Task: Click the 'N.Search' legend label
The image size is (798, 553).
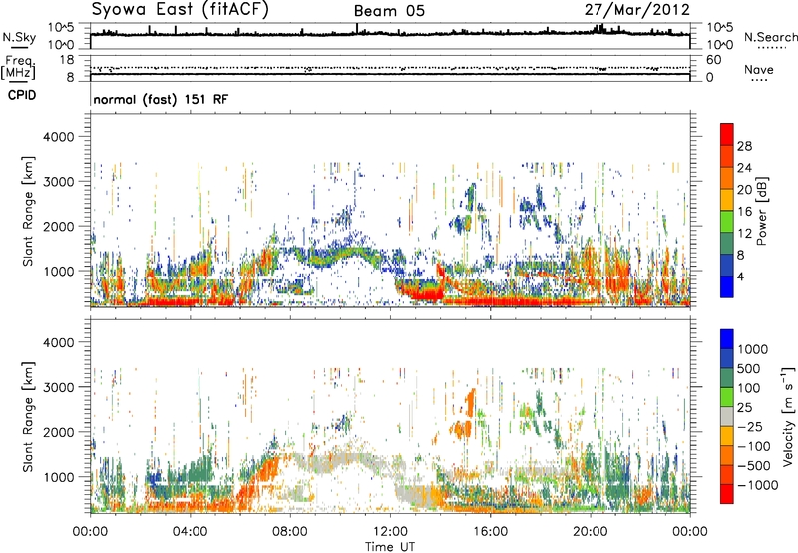Action: [771, 37]
